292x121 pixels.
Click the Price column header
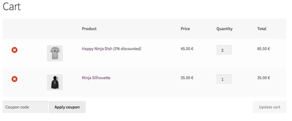point(185,29)
